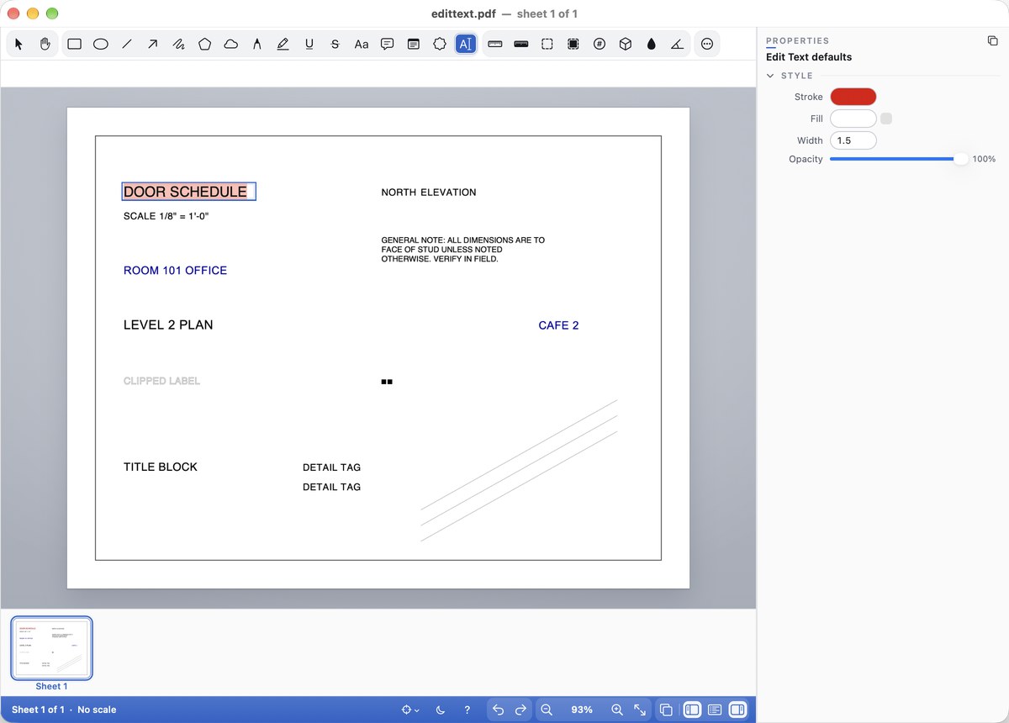Select the polygon shape tool

click(x=204, y=45)
